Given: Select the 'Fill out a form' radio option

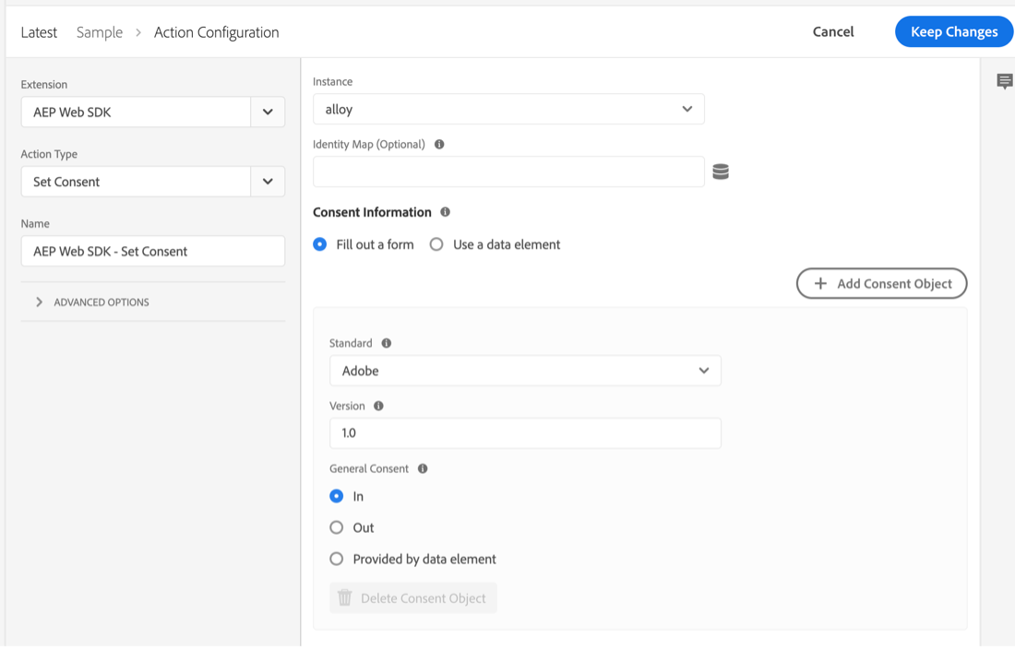Looking at the screenshot, I should pyautogui.click(x=320, y=244).
